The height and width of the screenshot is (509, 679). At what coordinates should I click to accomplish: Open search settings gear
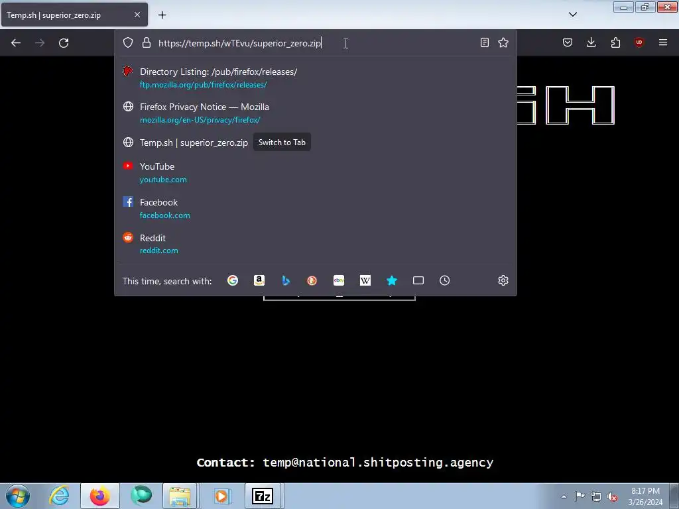(503, 280)
